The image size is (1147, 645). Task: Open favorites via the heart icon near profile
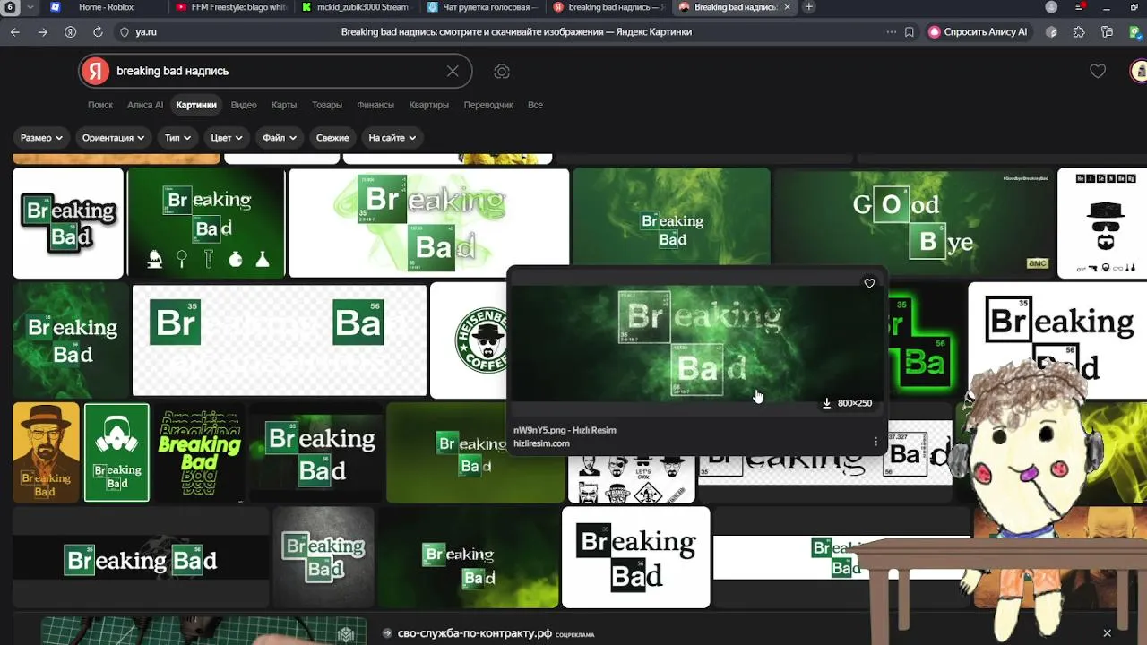(x=1098, y=71)
